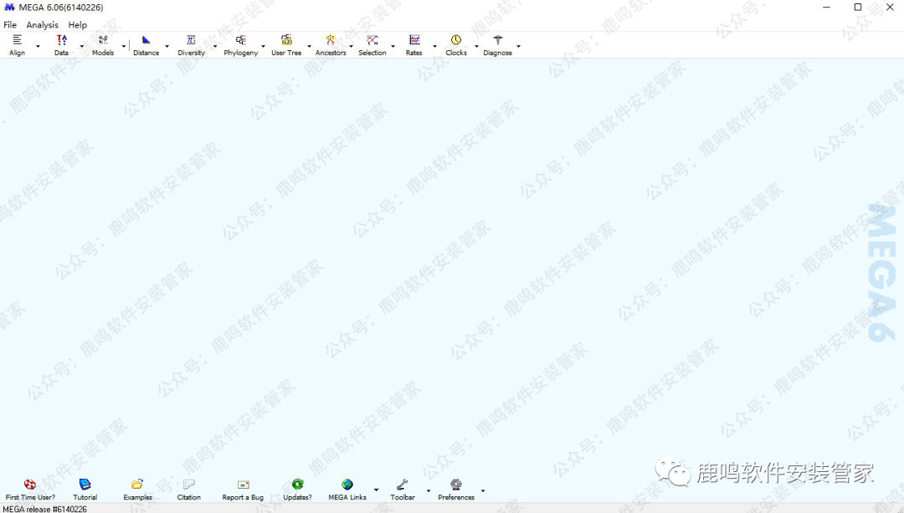Open the Preferences dropdown arrow
This screenshot has width=904, height=513.
[x=482, y=491]
